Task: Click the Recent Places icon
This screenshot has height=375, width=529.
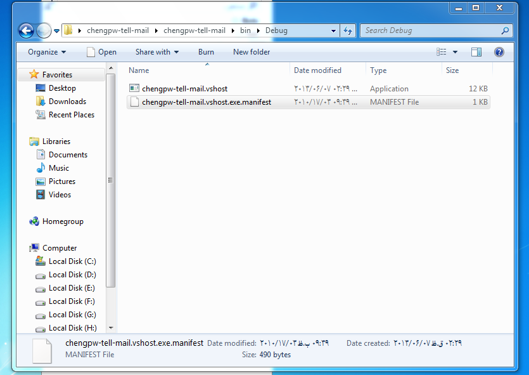Action: (41, 115)
